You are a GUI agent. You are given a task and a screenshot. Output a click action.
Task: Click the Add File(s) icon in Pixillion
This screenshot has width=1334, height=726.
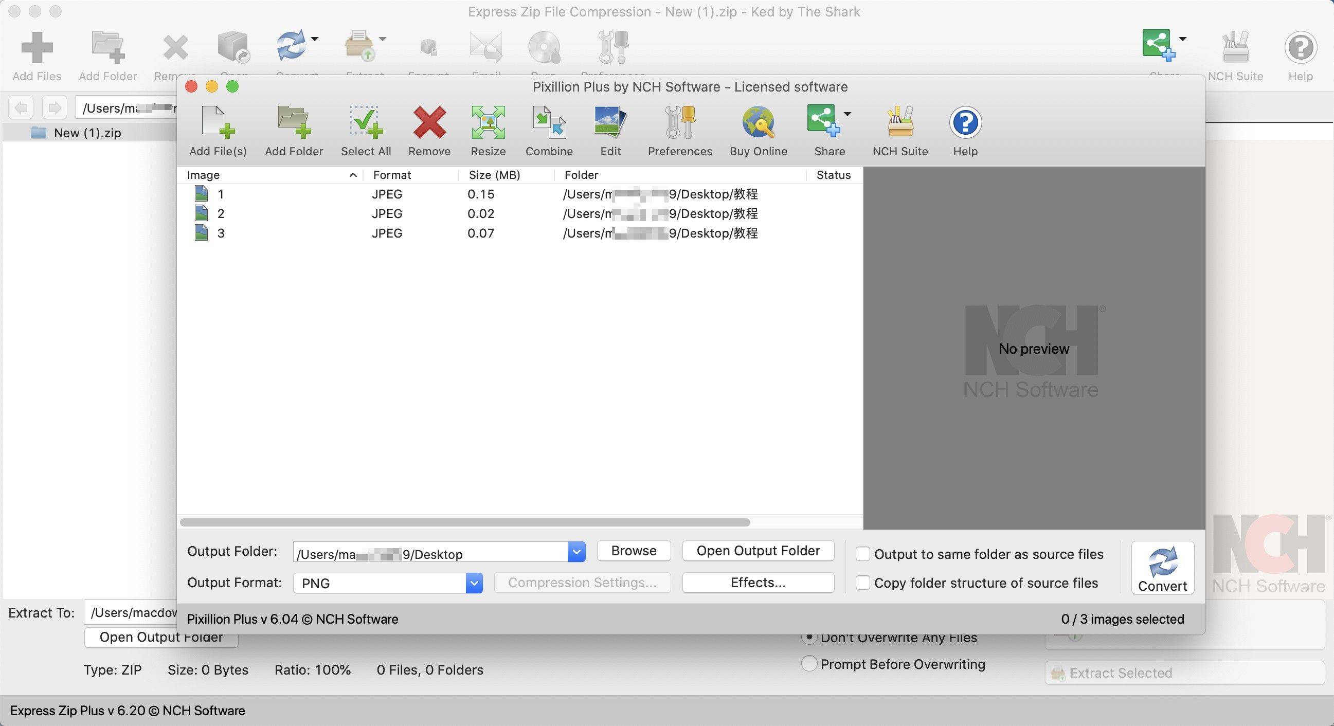218,123
